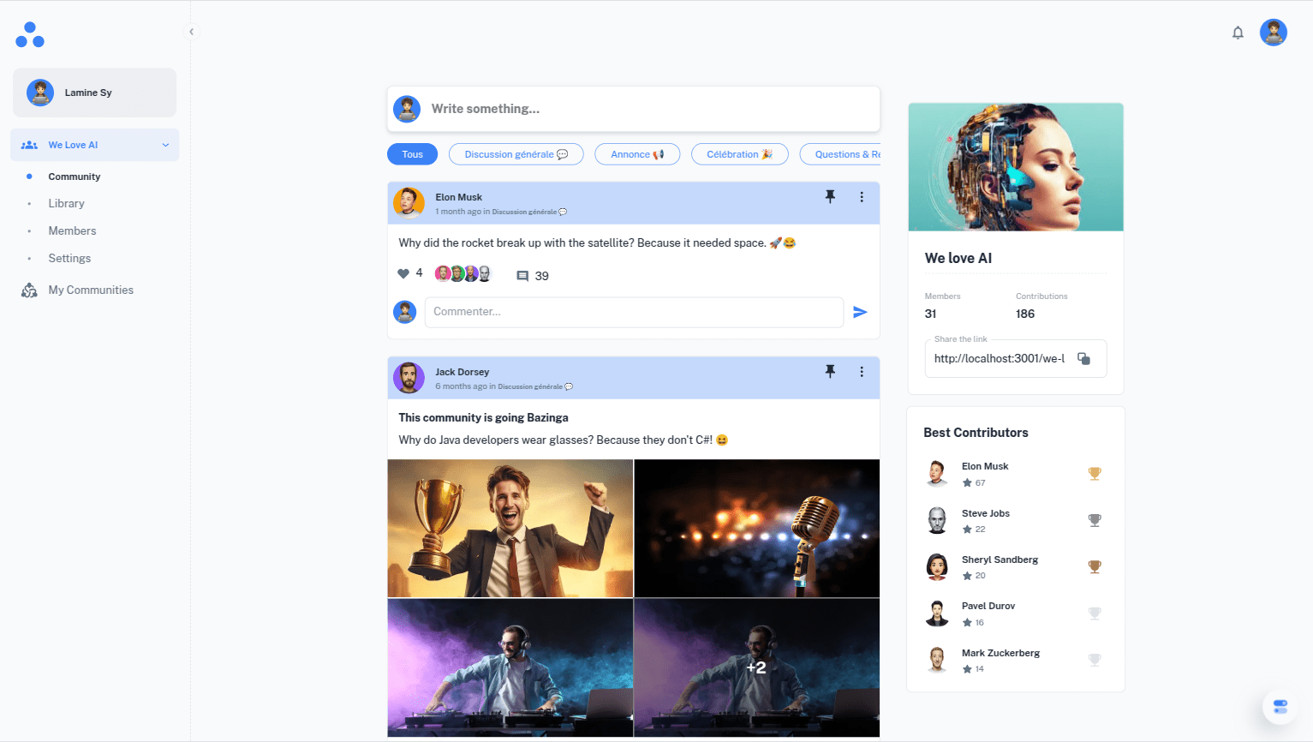Open the golden microphone photo
This screenshot has width=1313, height=742.
coord(757,528)
